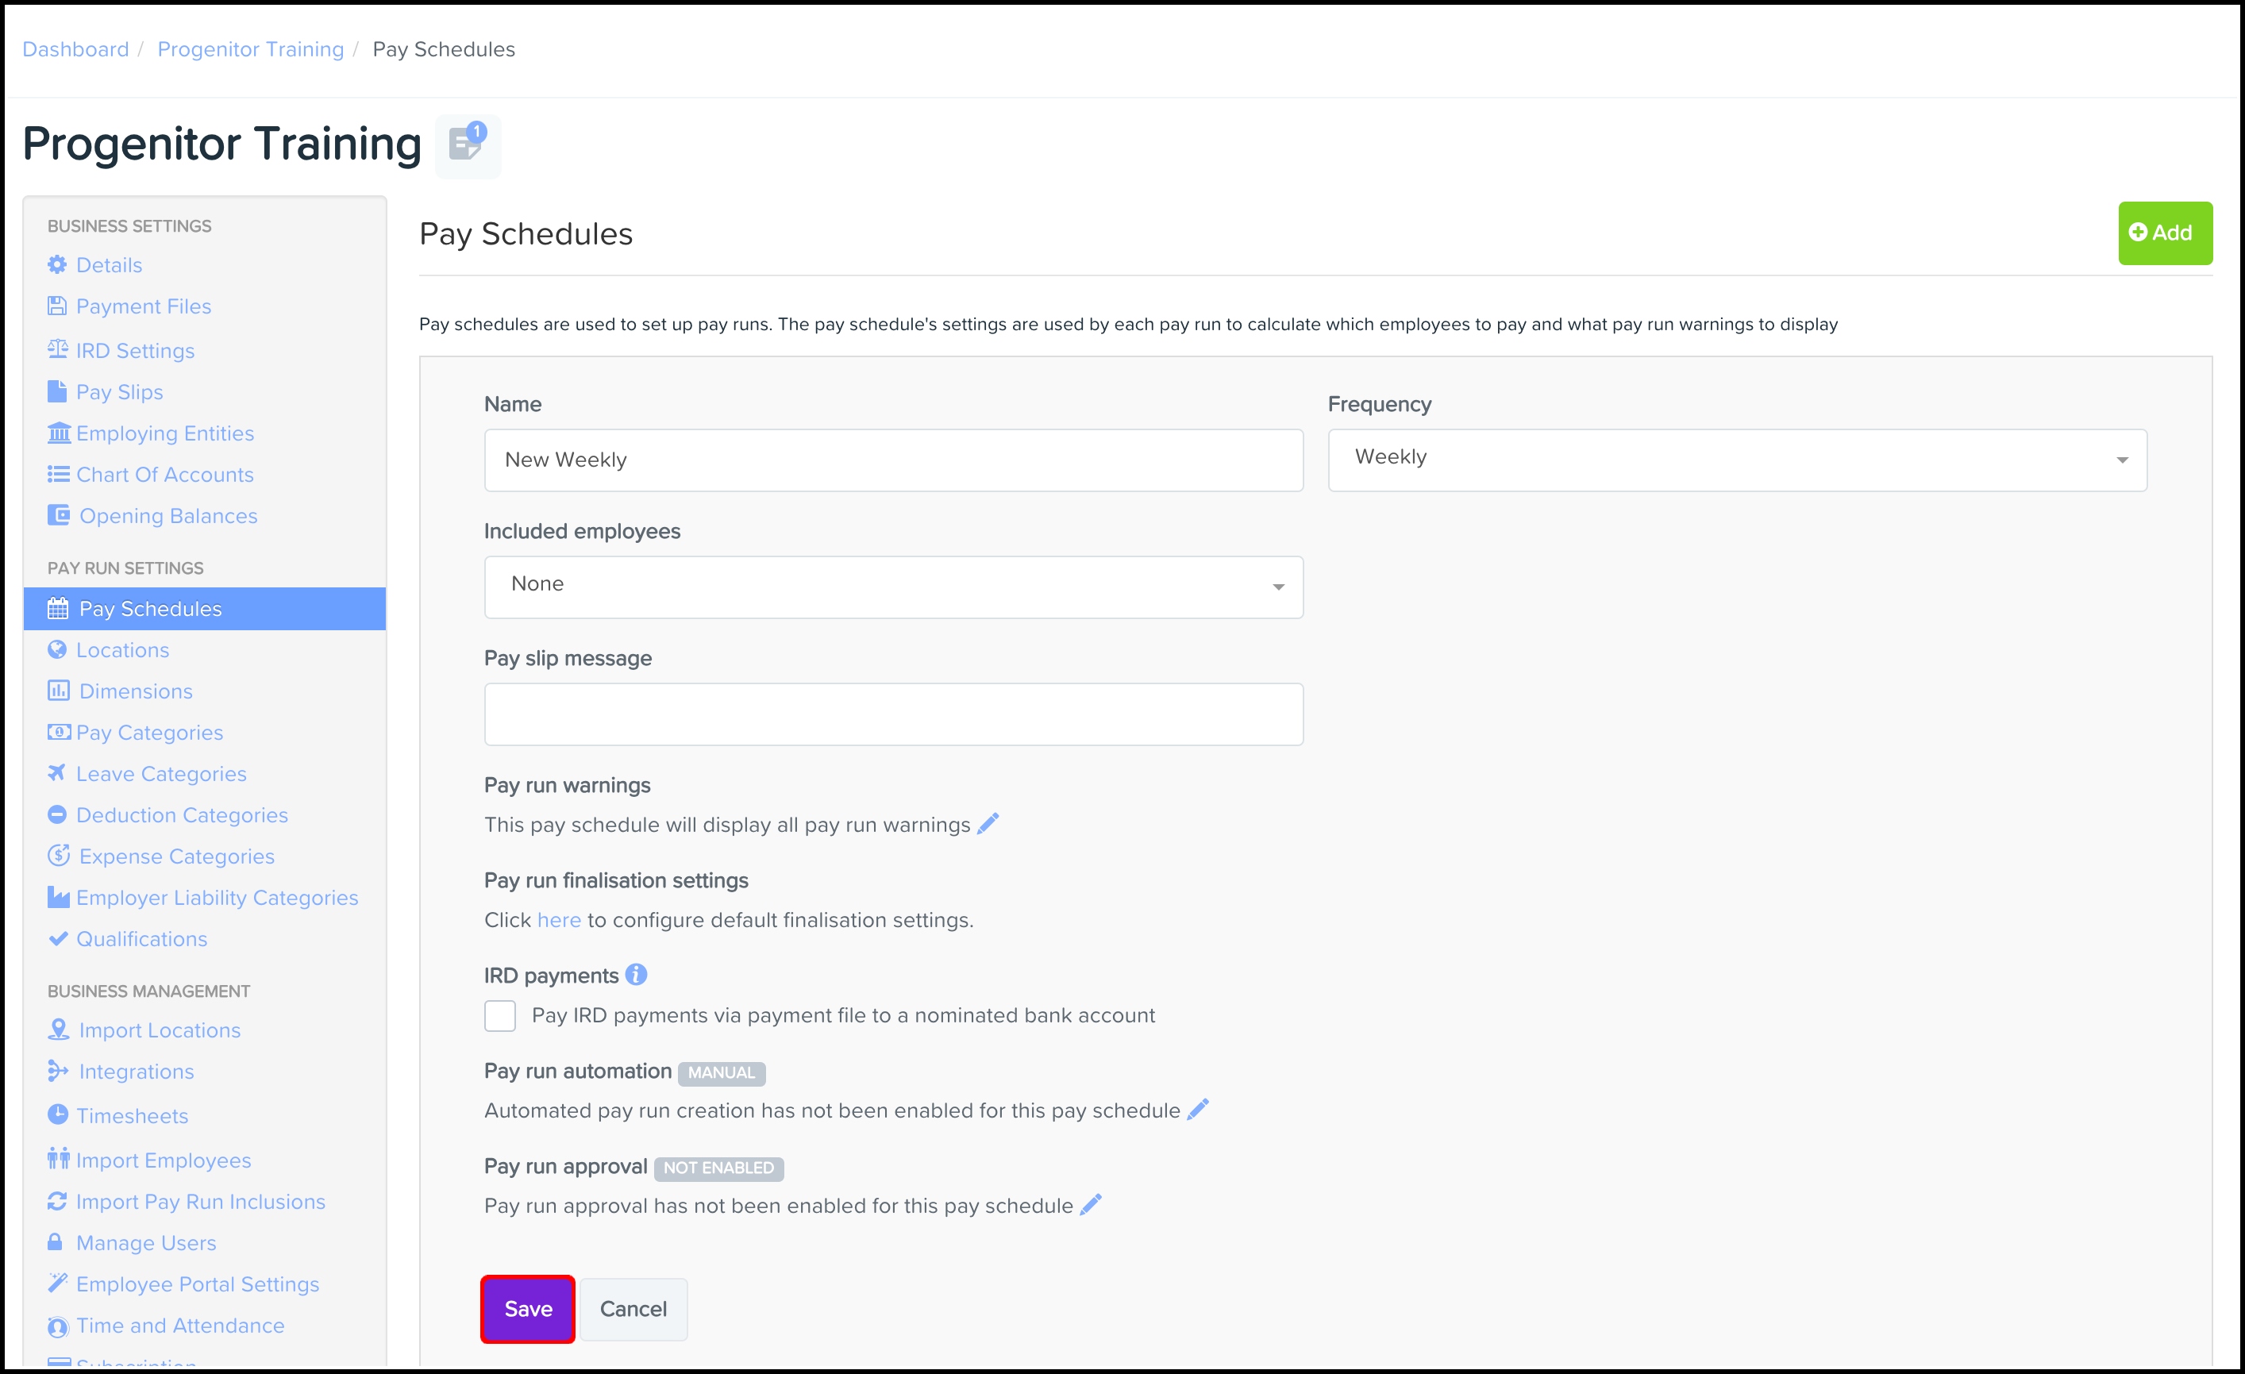Click the edit pencil for pay run automation

(x=1197, y=1109)
